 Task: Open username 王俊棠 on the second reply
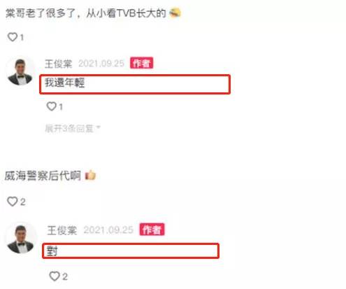point(62,230)
